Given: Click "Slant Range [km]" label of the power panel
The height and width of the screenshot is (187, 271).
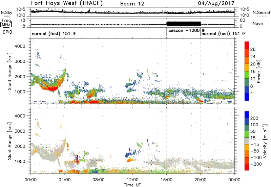Looking at the screenshot, I should [x=9, y=71].
